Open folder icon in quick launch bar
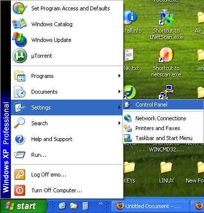The image size is (204, 213). tap(74, 206)
